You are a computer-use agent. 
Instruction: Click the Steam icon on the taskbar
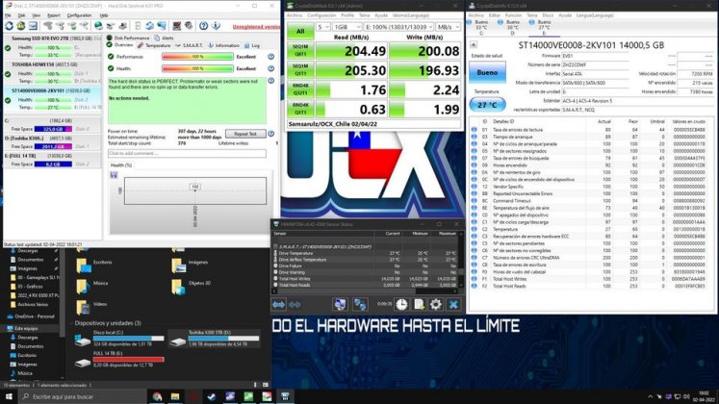[212, 396]
